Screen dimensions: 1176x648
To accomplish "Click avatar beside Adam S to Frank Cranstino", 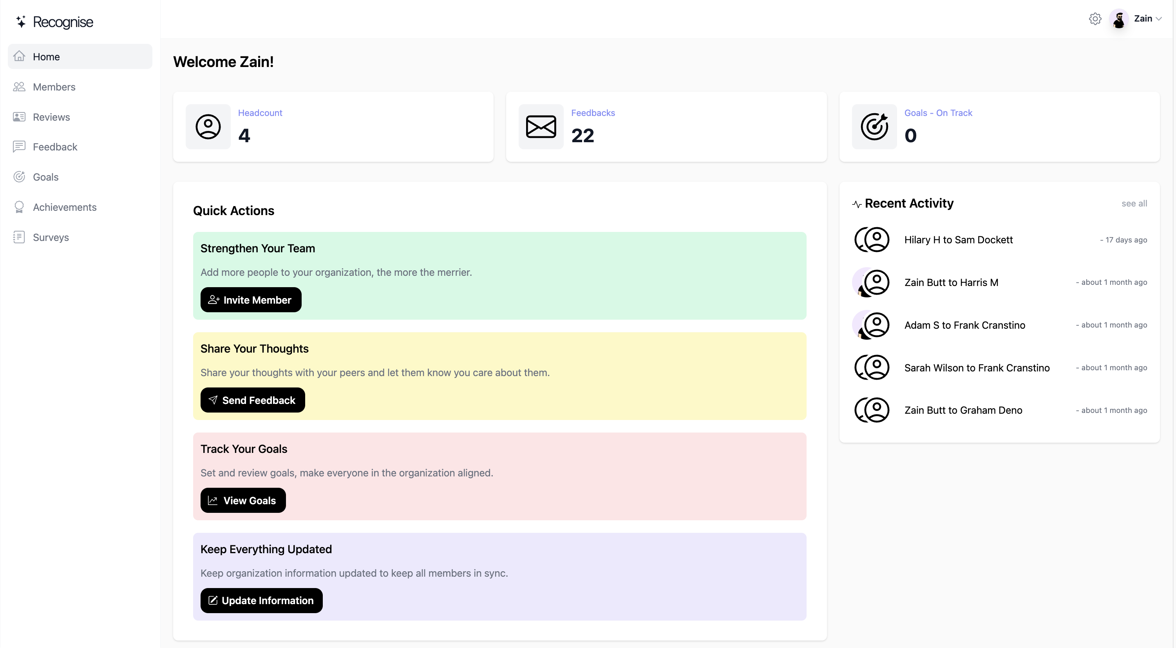I will 872,325.
